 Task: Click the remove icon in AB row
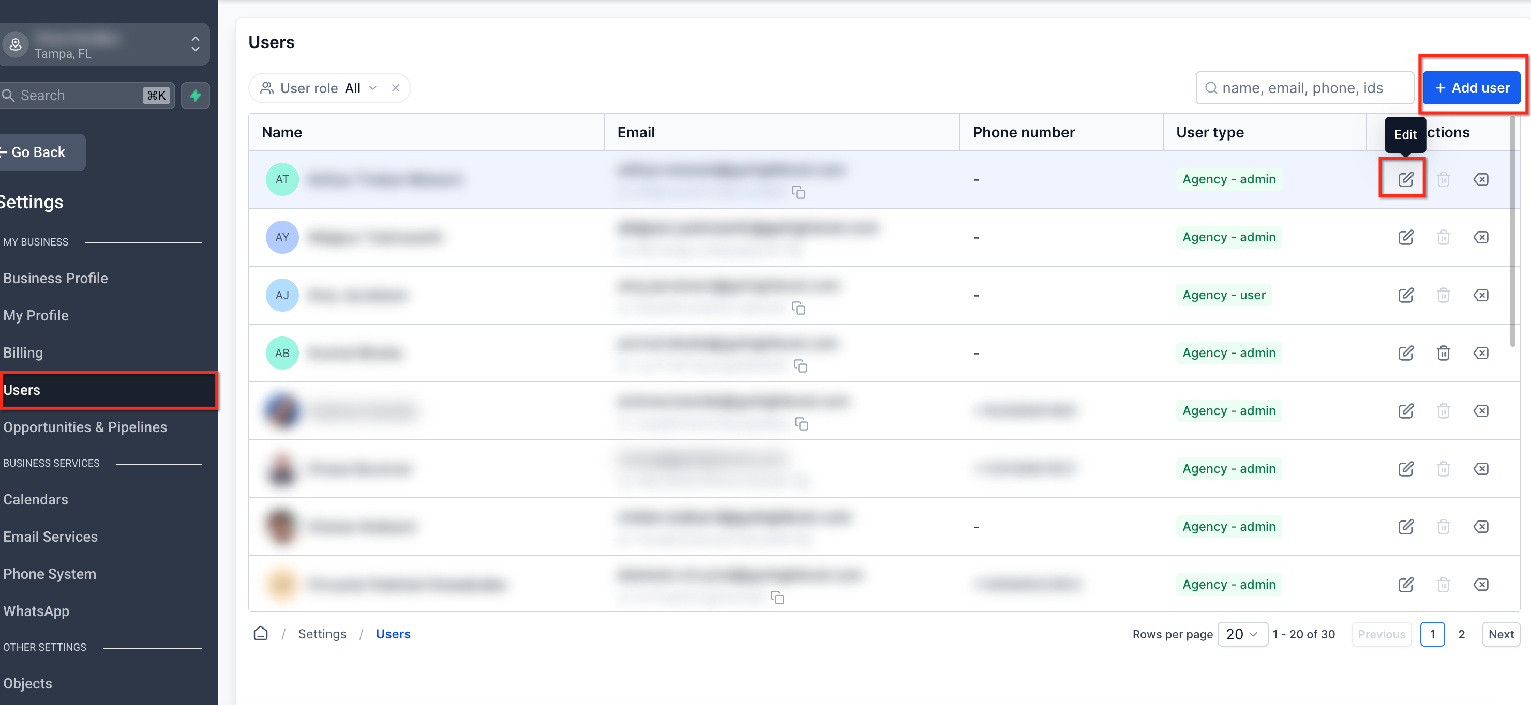coord(1480,353)
